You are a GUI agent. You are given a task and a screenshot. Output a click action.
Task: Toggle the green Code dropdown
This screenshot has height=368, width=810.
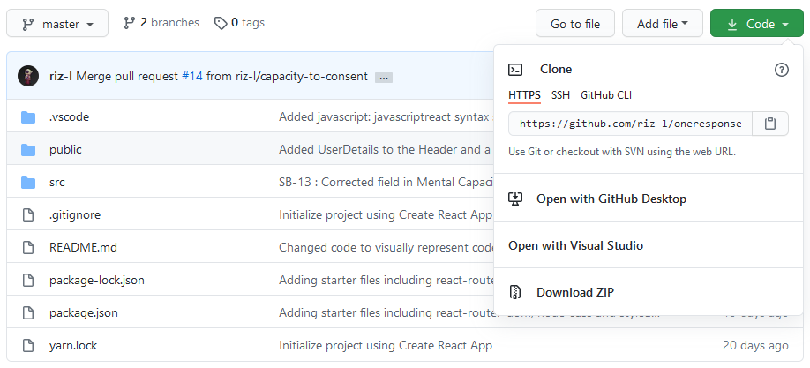tap(756, 24)
